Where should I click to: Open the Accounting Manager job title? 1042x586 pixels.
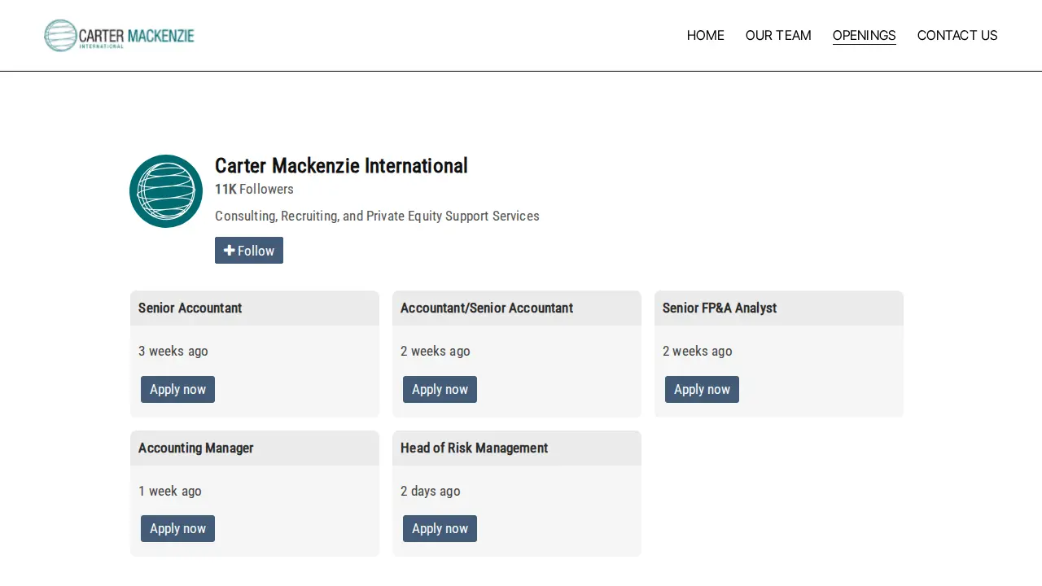pyautogui.click(x=196, y=448)
